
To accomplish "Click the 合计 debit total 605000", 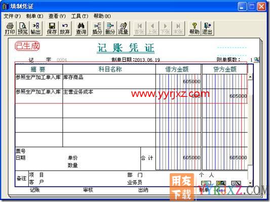I will 191,158.
